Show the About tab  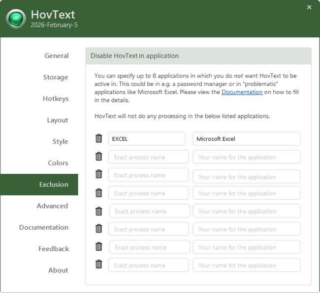pos(58,270)
